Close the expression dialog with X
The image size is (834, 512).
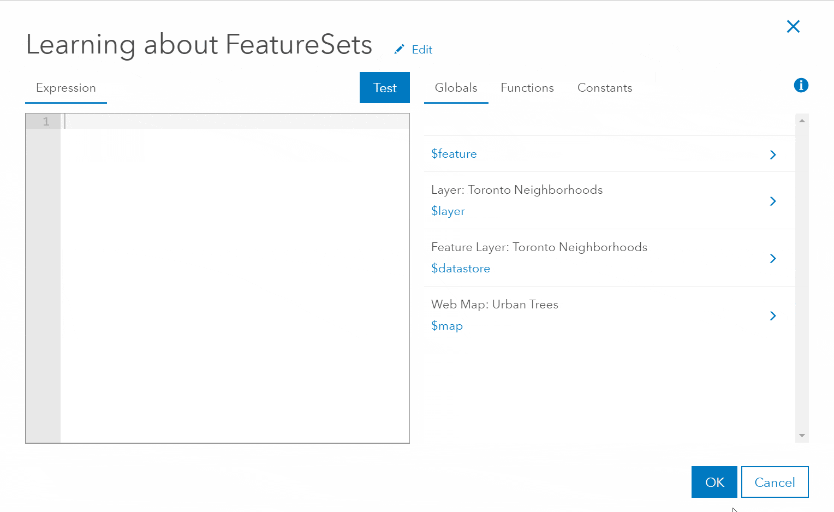tap(793, 26)
